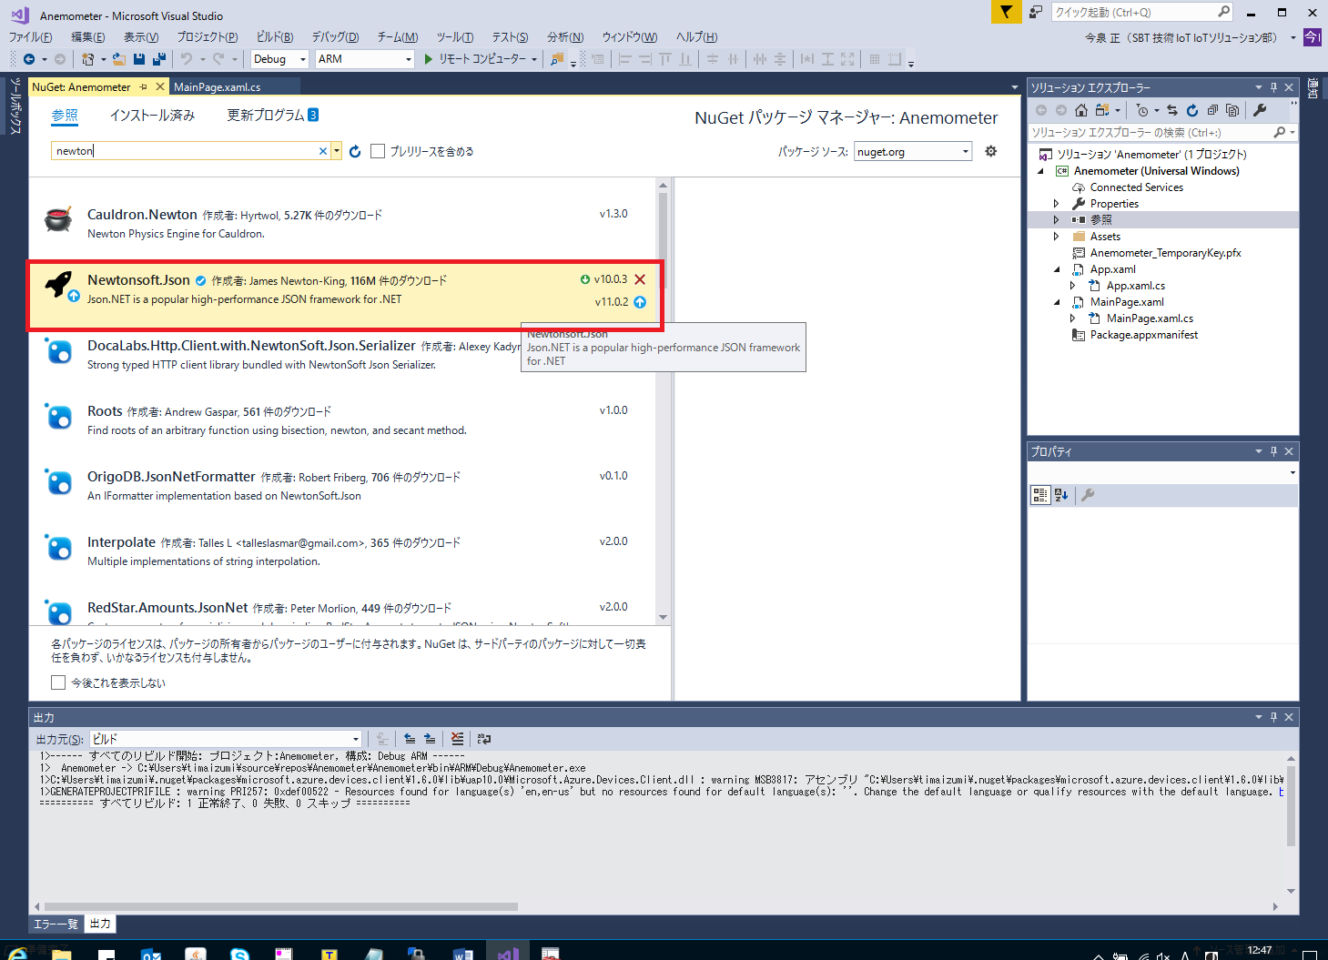Toggle auto-hide pin on Output panel
The image size is (1328, 960).
coord(1273,717)
